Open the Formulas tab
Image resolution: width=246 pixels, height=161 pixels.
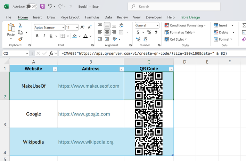pyautogui.click(x=92, y=17)
